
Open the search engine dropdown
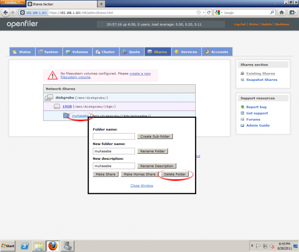(218, 13)
